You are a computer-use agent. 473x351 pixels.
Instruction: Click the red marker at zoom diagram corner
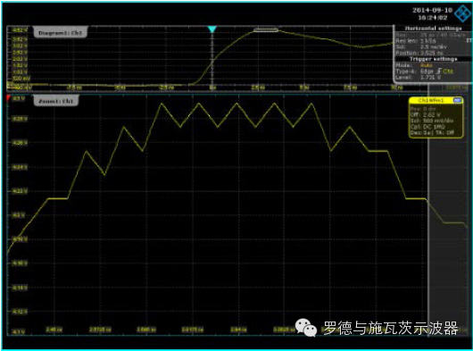pyautogui.click(x=8, y=97)
